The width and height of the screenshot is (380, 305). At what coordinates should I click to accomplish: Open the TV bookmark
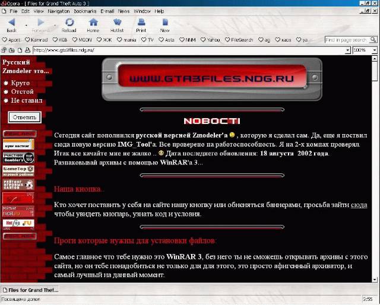click(x=147, y=40)
